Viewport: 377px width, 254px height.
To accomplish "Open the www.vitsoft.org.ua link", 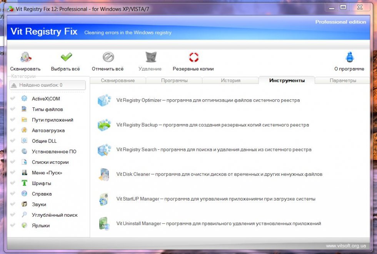I will pos(346,246).
